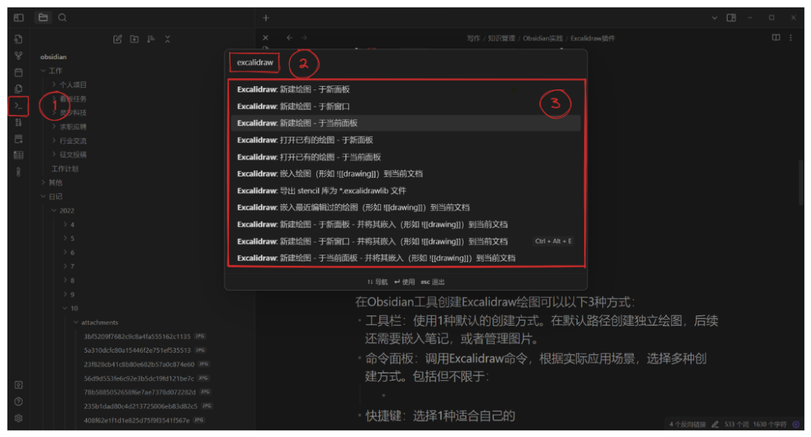Select Excalidraw: 新建绘图 - 于新窗口
Screen dimensions: 811x437
(x=405, y=107)
